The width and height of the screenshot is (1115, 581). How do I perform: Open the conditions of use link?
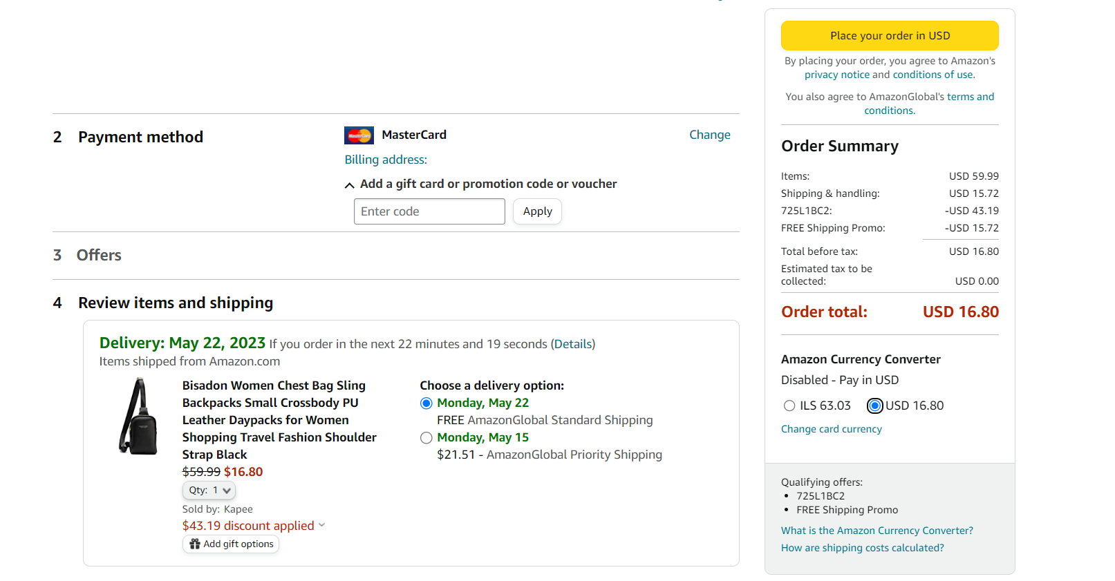point(933,75)
